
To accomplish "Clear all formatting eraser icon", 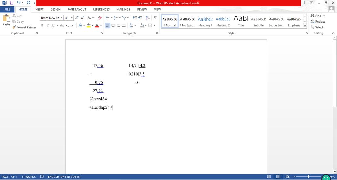I will 100,18.
